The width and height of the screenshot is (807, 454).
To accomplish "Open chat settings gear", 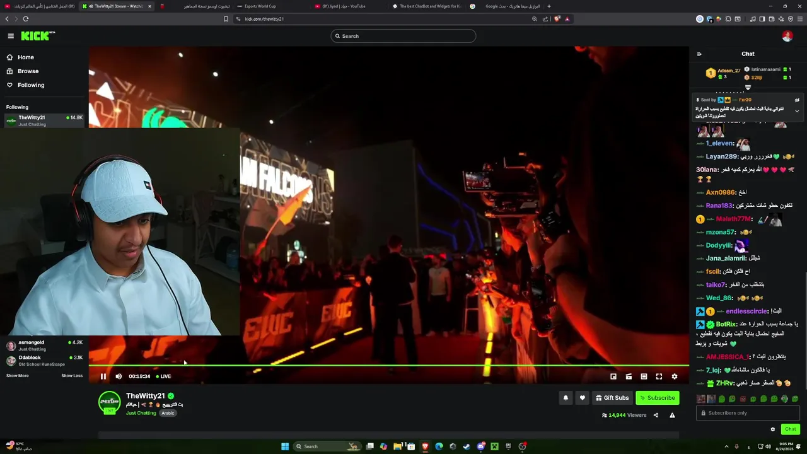I will (772, 429).
